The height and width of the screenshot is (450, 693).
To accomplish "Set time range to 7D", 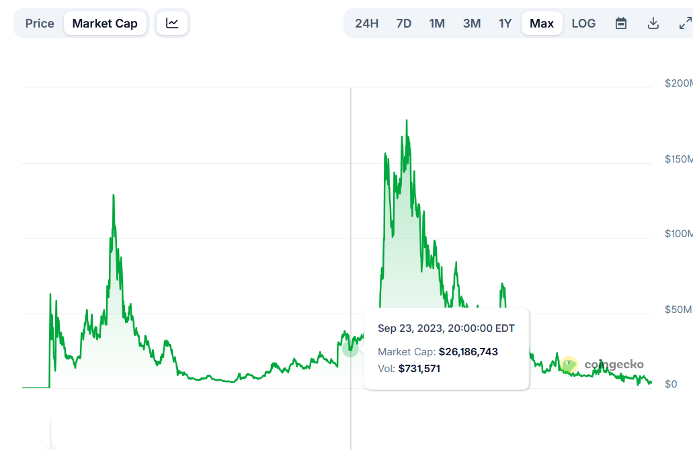I will point(403,24).
